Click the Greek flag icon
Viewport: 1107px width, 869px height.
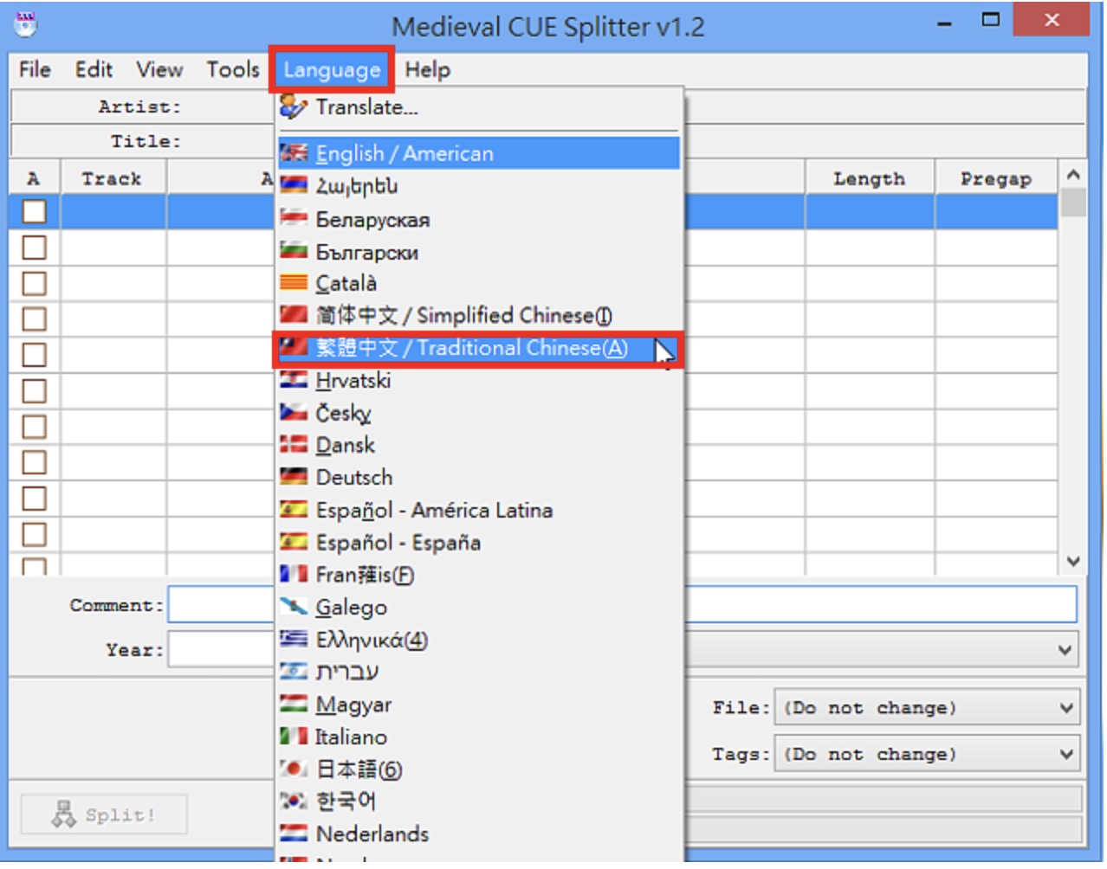[x=294, y=640]
